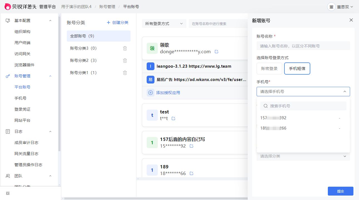Click the 董 user avatar at top right
This screenshot has height=200, width=359.
[331, 7]
